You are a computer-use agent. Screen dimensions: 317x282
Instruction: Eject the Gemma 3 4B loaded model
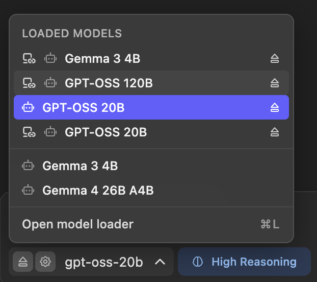275,59
